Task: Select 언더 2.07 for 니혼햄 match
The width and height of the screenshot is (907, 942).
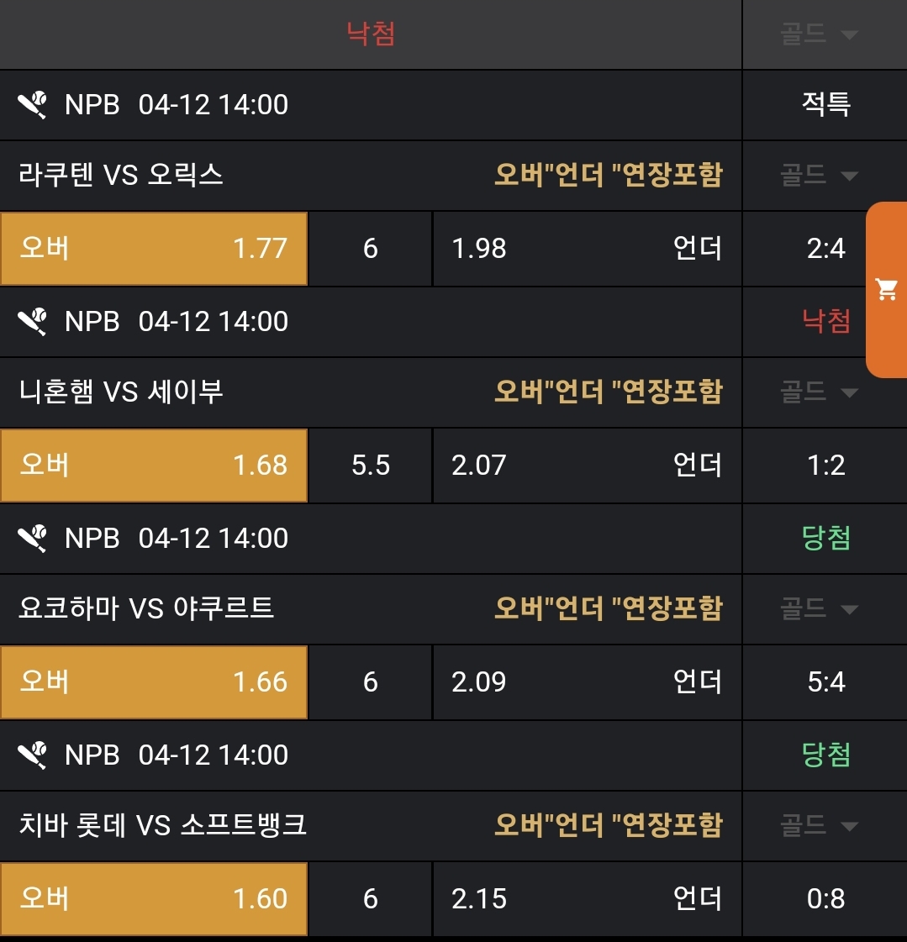Action: [x=587, y=466]
